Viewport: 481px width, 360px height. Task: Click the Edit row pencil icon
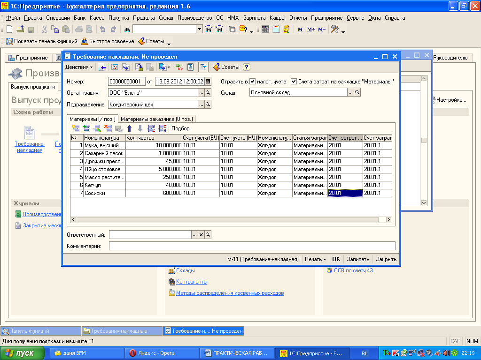[97, 128]
